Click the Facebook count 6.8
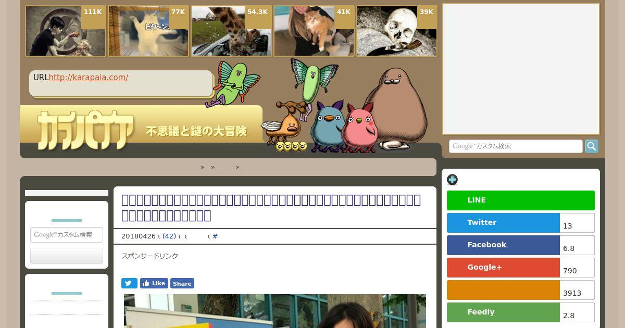The image size is (625, 328). tap(577, 245)
